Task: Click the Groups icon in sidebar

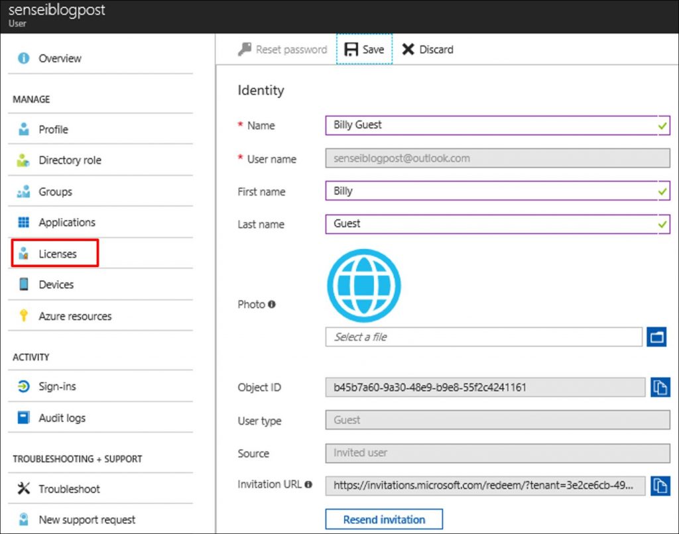Action: tap(23, 191)
